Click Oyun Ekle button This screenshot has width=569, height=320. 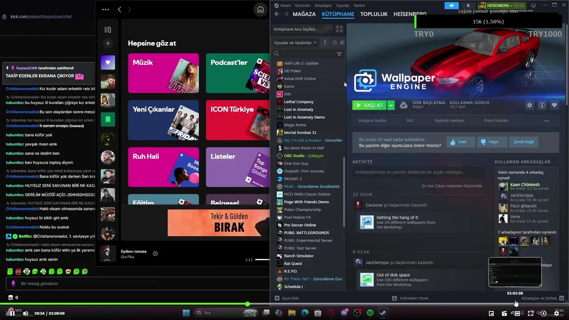[x=287, y=298]
